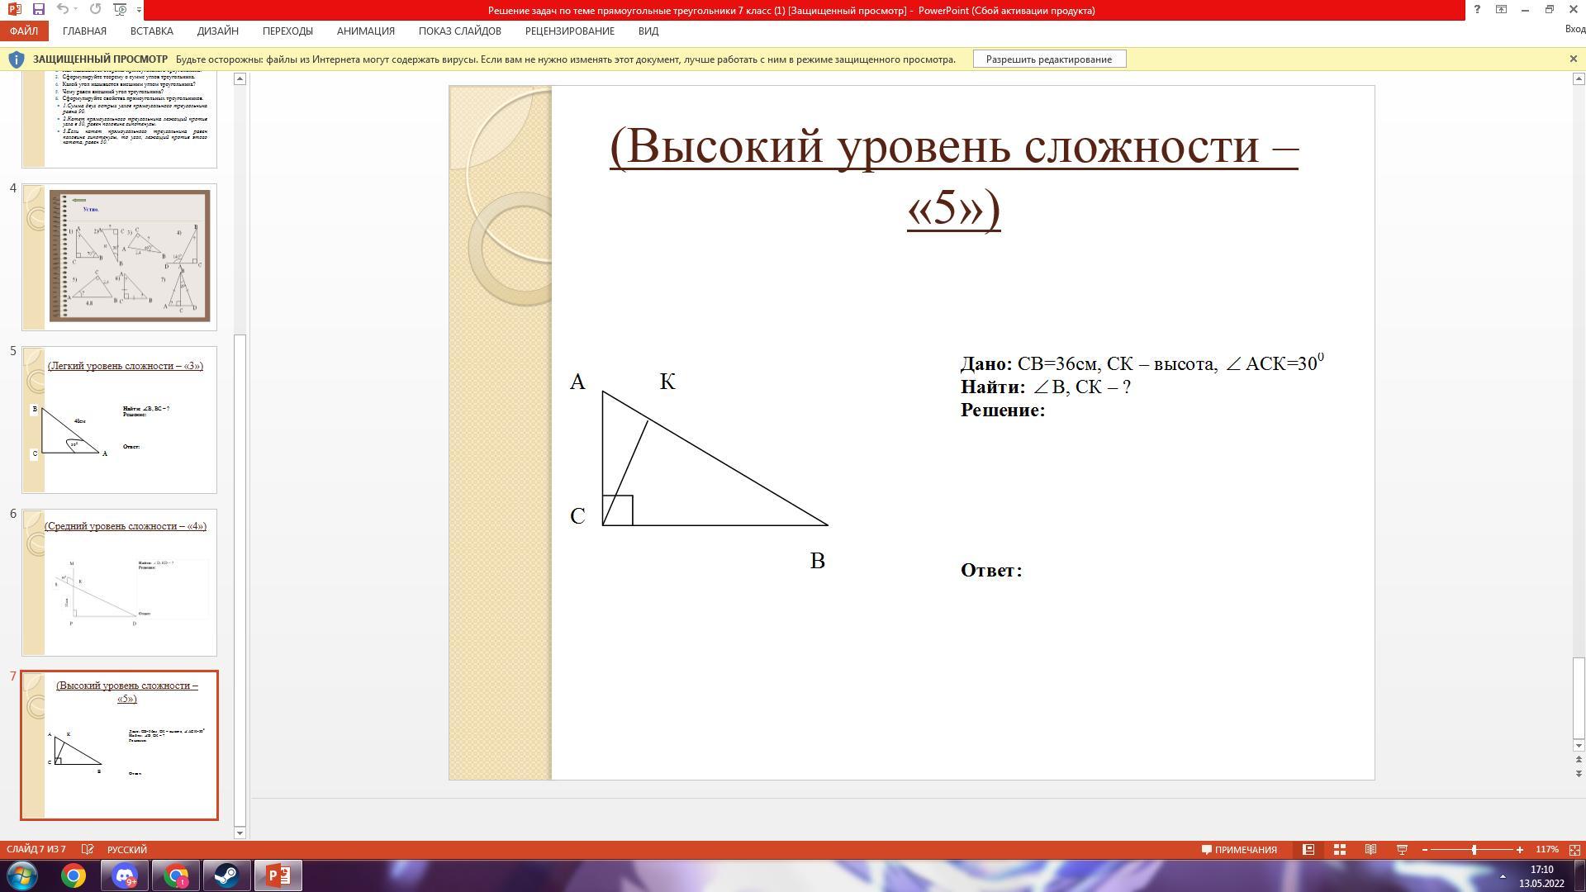
Task: Open Ribbon Display Options button
Action: (x=1502, y=9)
